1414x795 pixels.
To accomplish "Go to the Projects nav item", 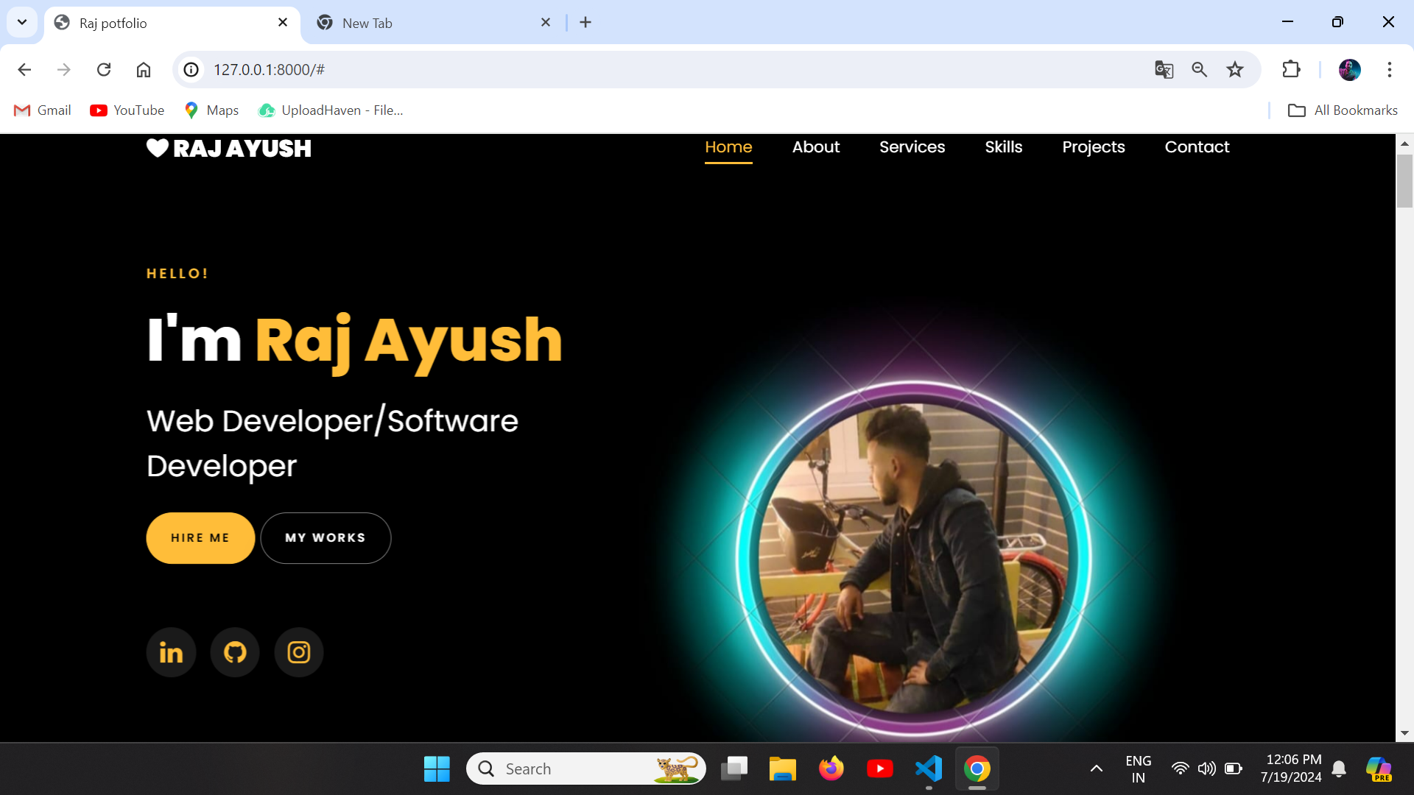I will coord(1094,146).
